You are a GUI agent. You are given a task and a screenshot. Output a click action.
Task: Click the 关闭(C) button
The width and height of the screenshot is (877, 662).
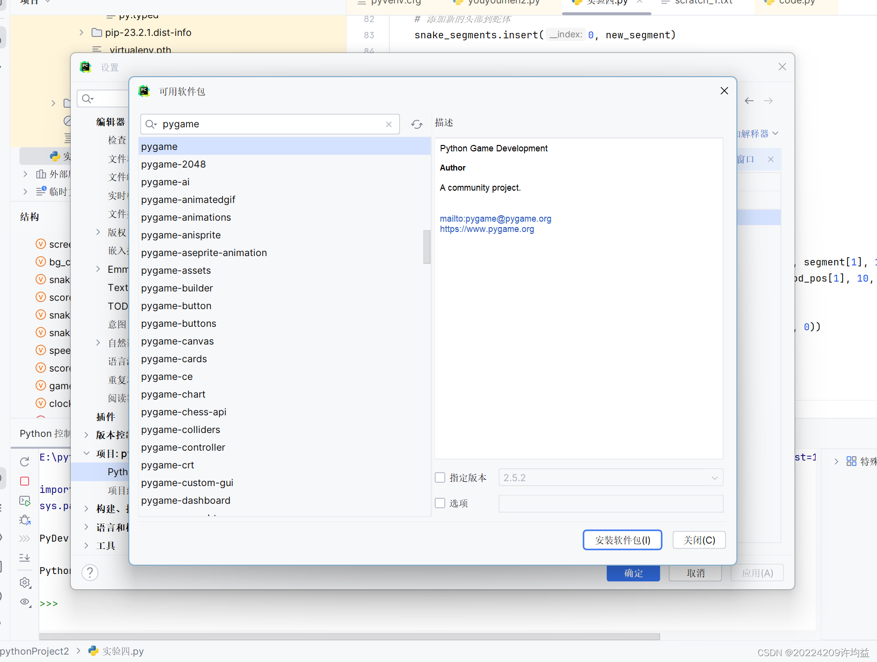click(x=699, y=540)
